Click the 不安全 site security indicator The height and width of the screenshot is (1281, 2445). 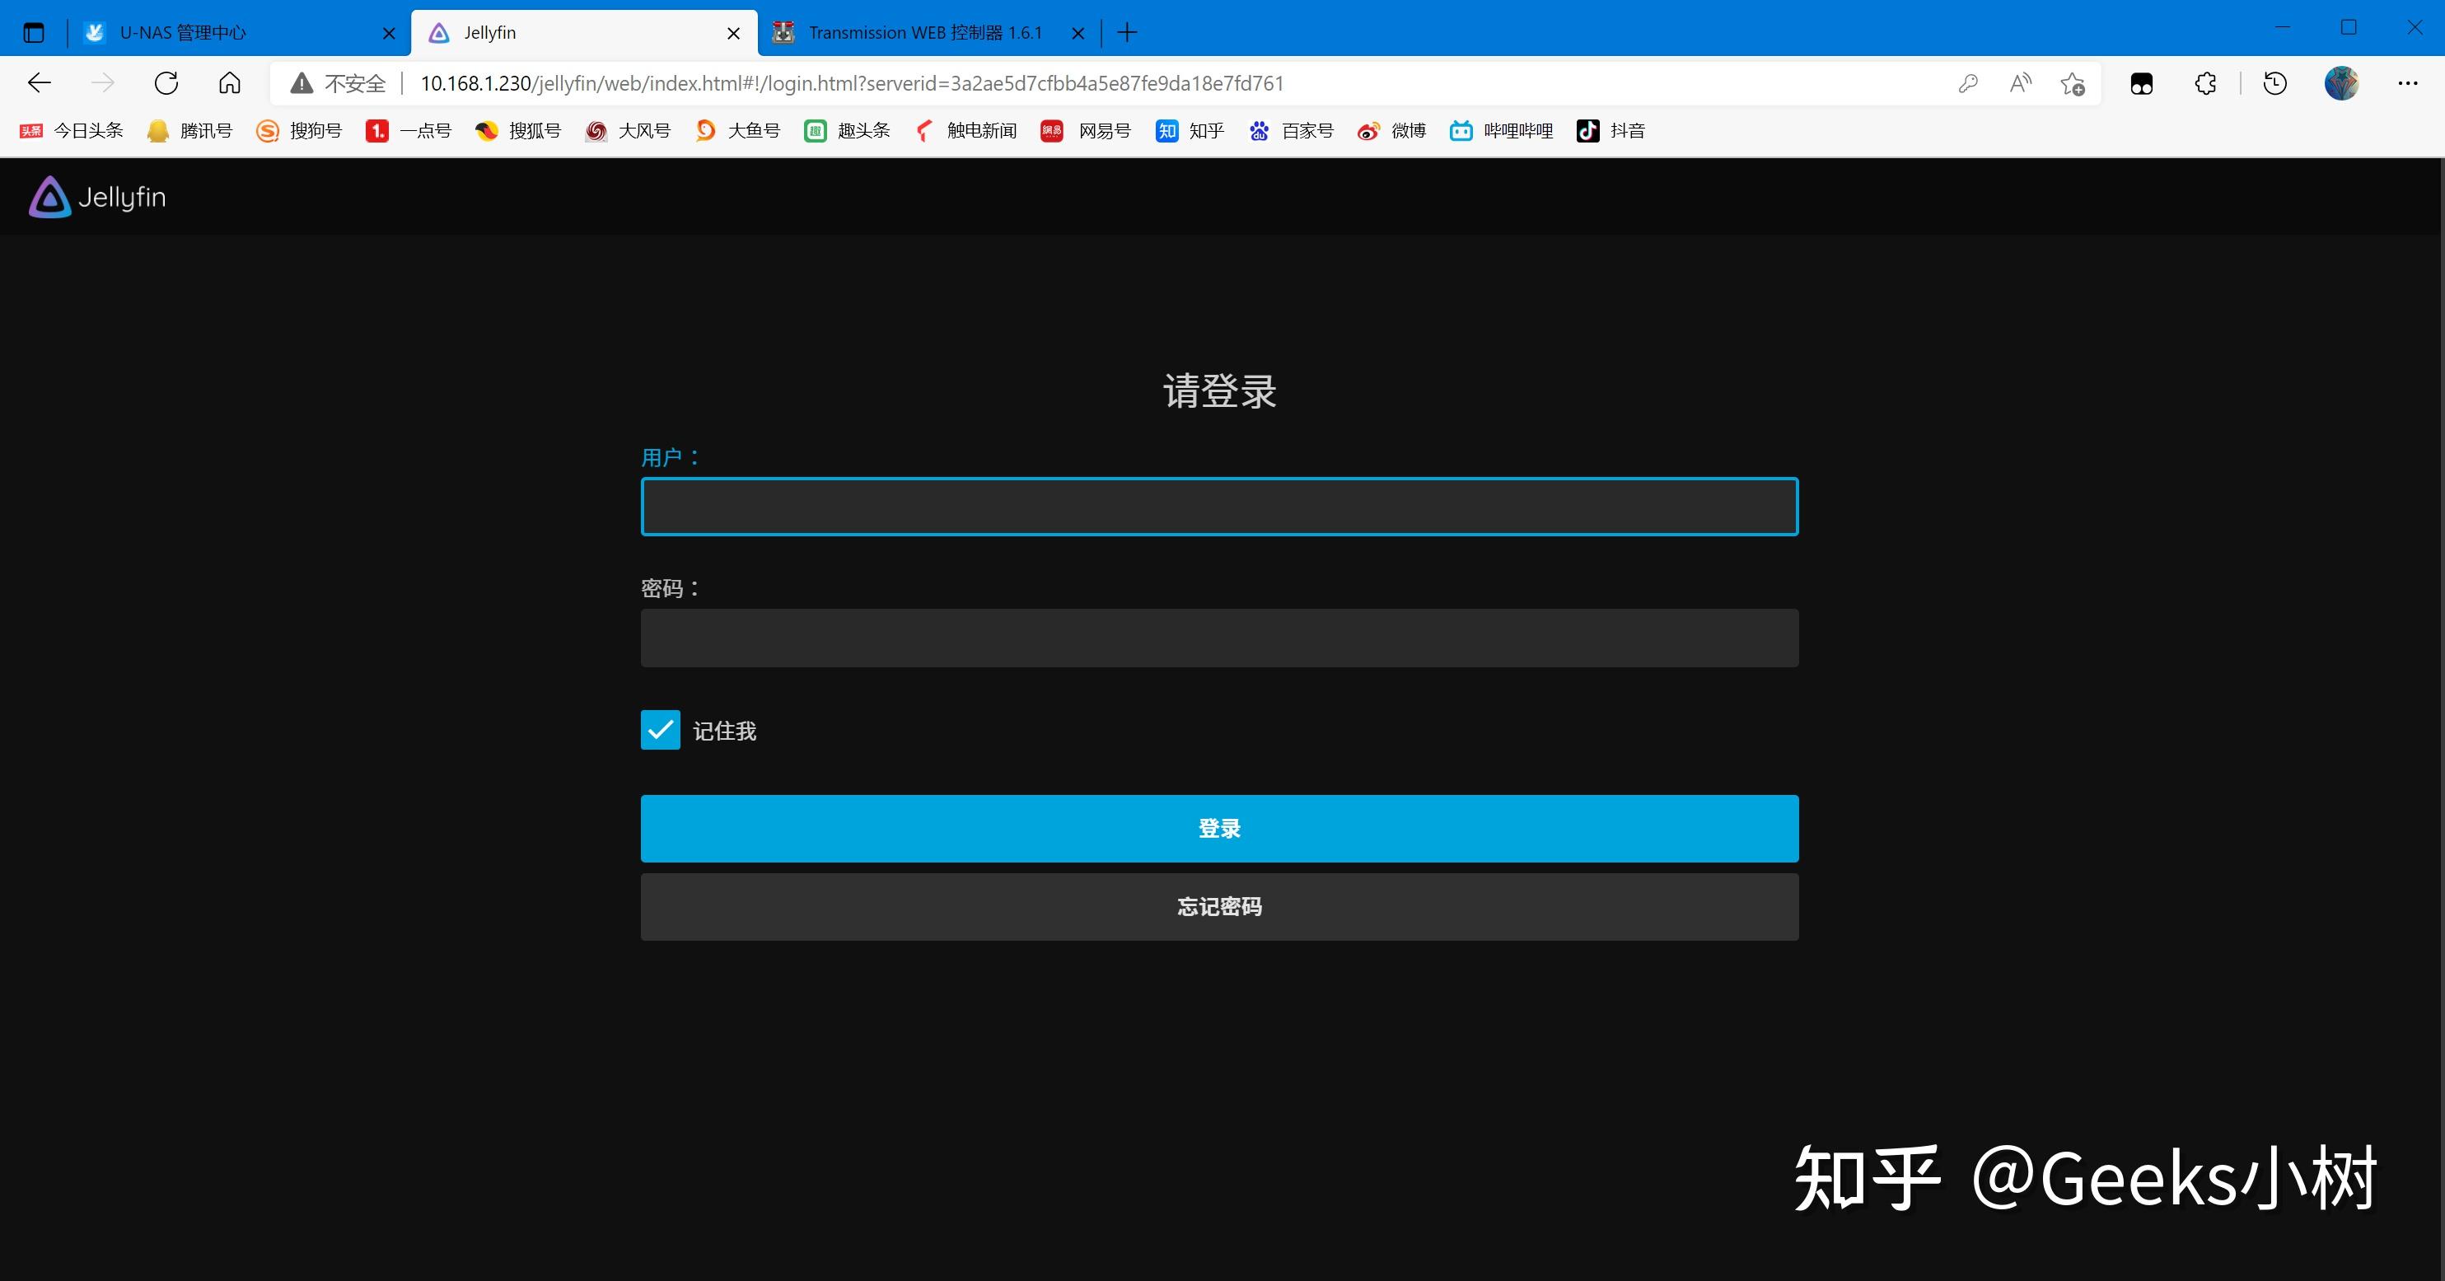click(x=339, y=83)
